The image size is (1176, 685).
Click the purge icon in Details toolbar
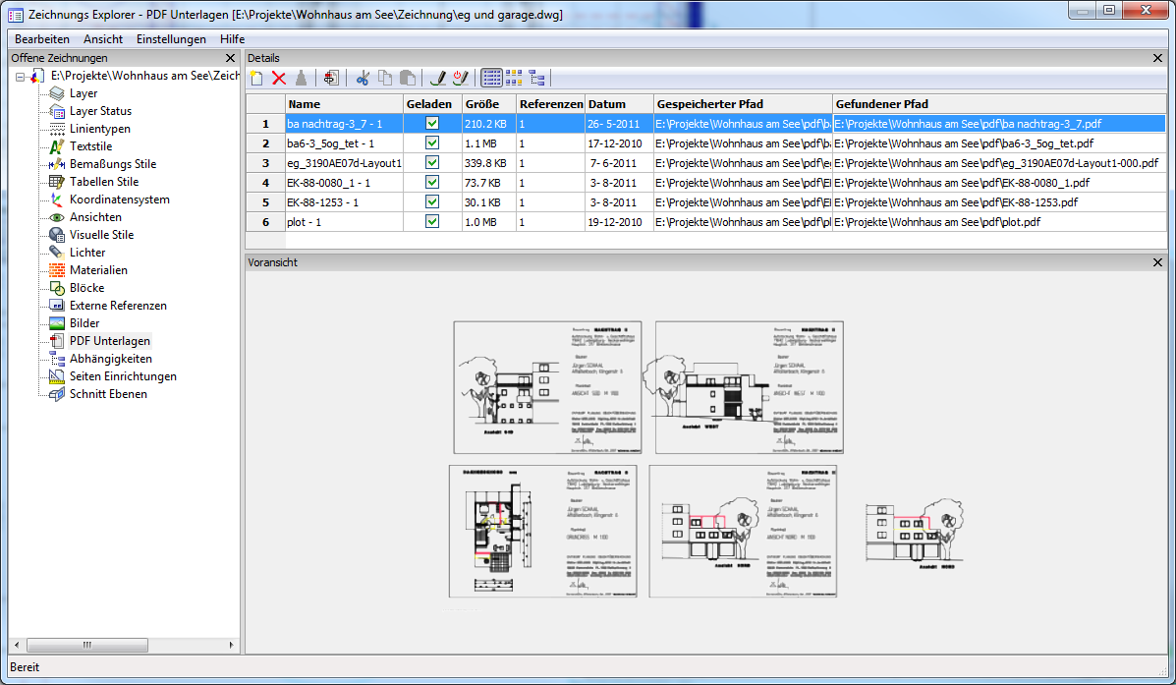coord(301,78)
